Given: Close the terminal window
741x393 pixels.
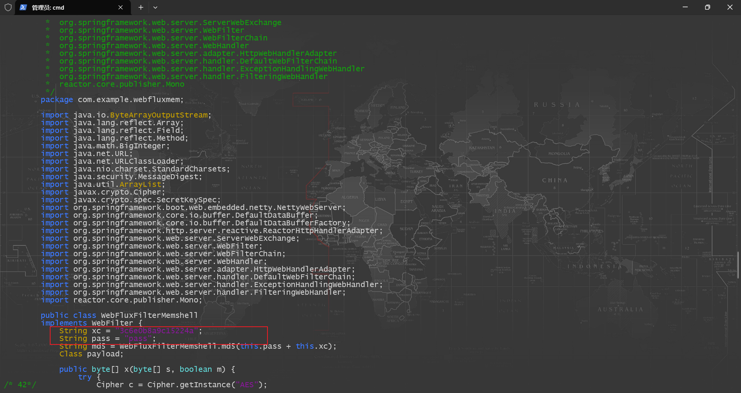Looking at the screenshot, I should (x=730, y=7).
